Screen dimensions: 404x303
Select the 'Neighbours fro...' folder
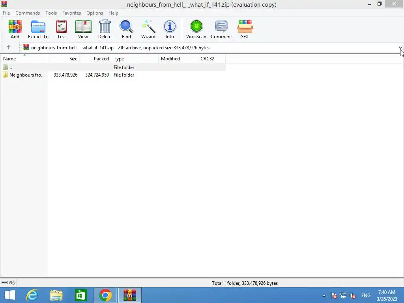tap(24, 75)
